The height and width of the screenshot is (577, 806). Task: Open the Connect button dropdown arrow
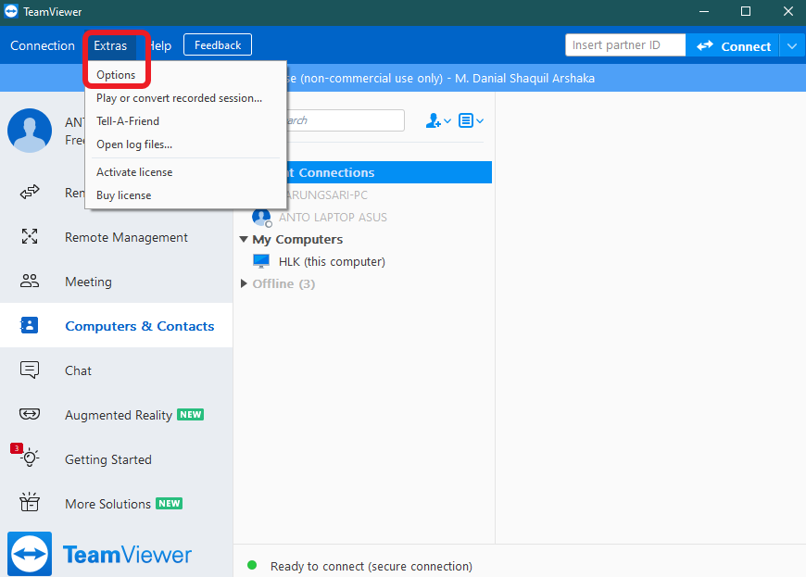click(792, 44)
